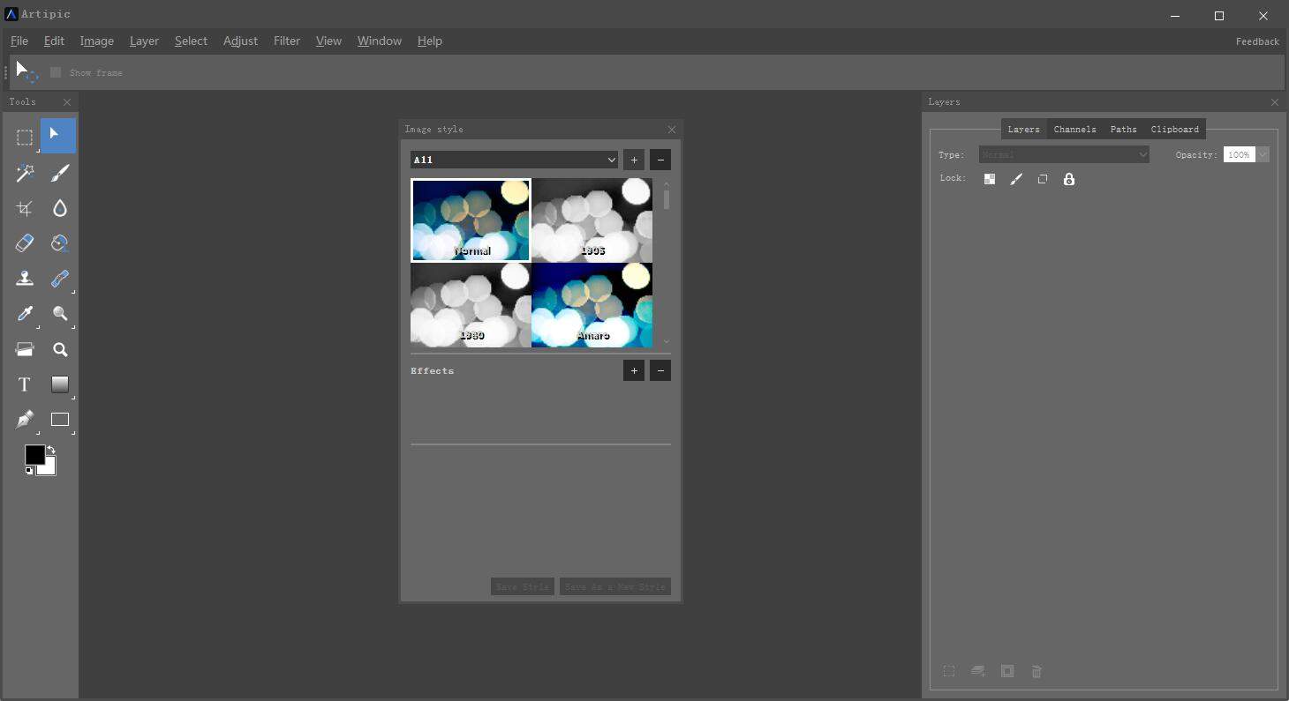This screenshot has width=1289, height=701.
Task: Enable the Show frame checkbox
Action: [x=56, y=72]
